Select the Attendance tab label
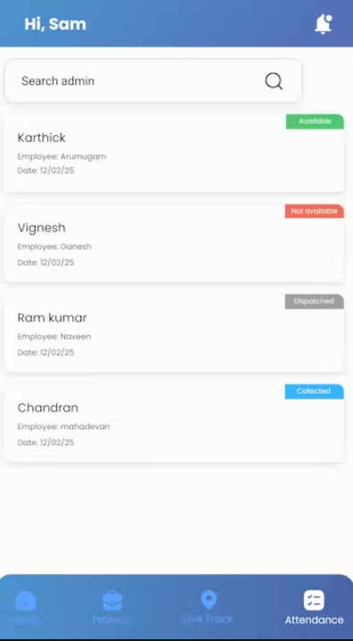Screen dimensions: 353x641 [314, 620]
